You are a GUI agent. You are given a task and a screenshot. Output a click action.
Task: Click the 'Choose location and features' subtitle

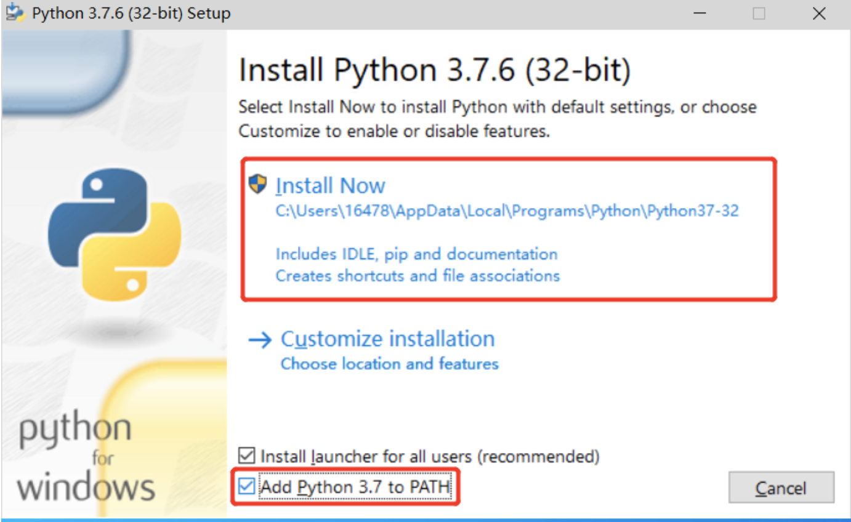point(390,364)
